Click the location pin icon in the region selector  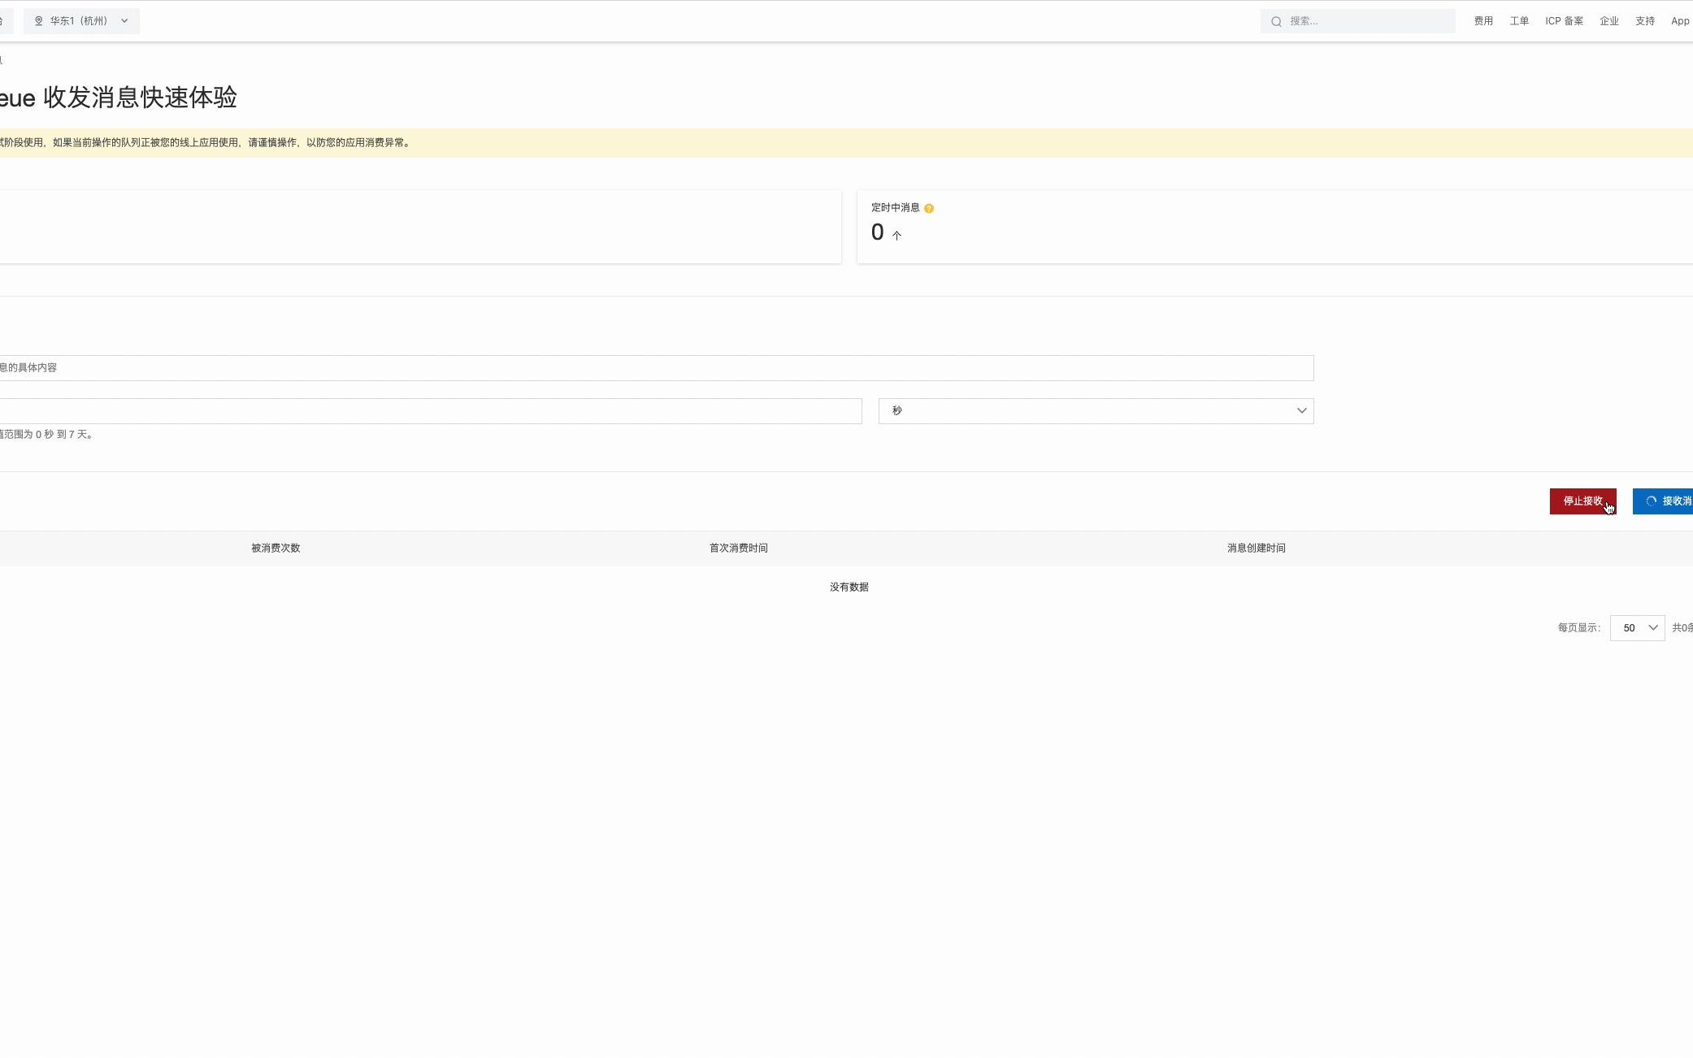39,20
